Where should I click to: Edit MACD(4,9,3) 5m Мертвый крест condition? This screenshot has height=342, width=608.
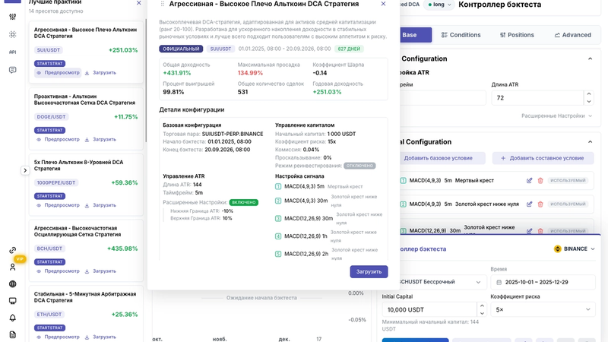529,181
